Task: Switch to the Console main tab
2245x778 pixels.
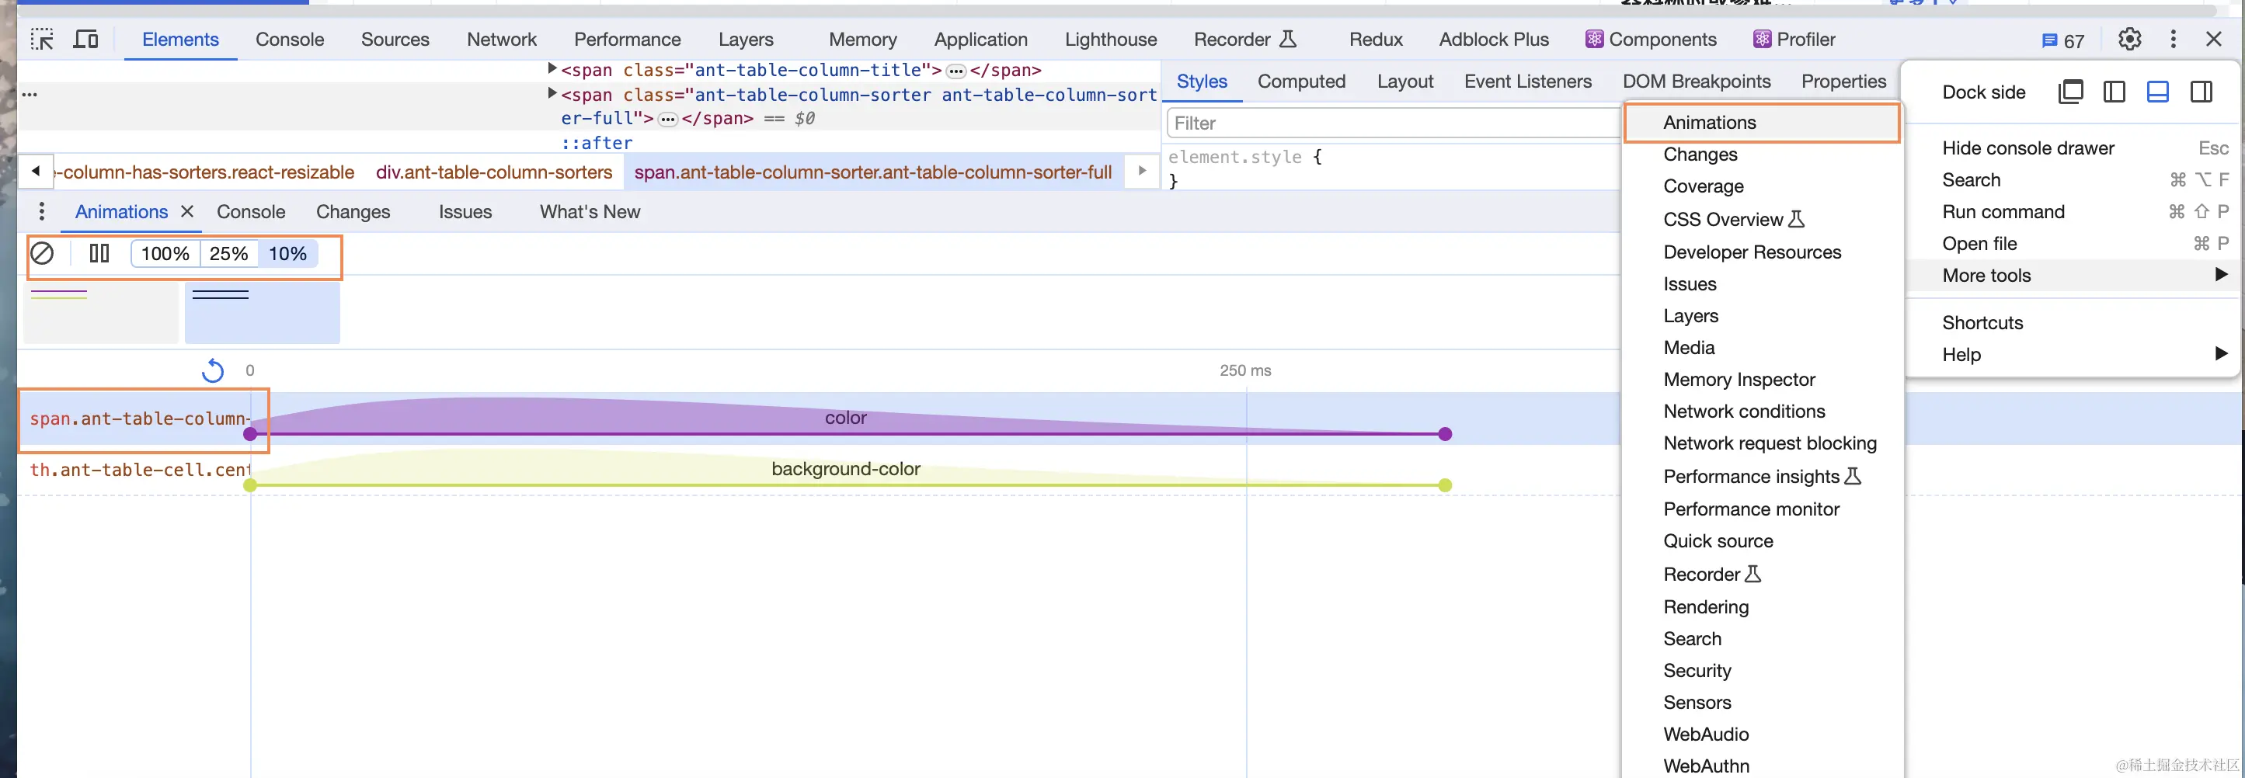Action: (289, 39)
